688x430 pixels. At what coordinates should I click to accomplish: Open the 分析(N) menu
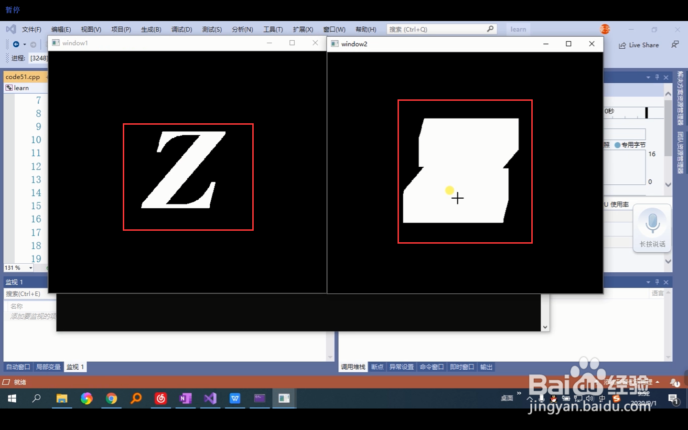(x=242, y=29)
